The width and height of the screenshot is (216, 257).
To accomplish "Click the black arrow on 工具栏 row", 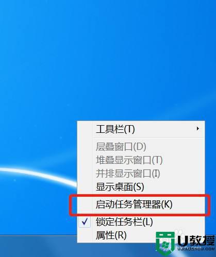I will (198, 128).
